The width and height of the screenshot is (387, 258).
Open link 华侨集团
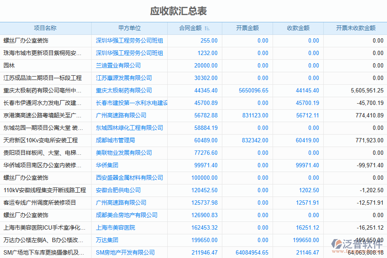107,165
